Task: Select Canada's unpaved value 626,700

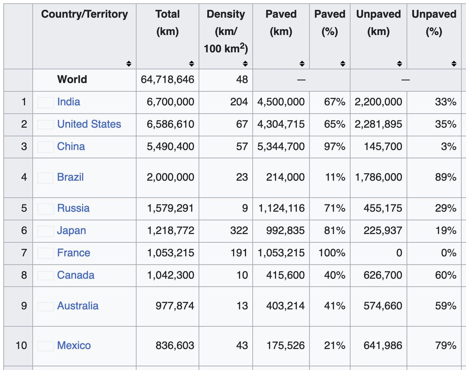Action: point(383,275)
